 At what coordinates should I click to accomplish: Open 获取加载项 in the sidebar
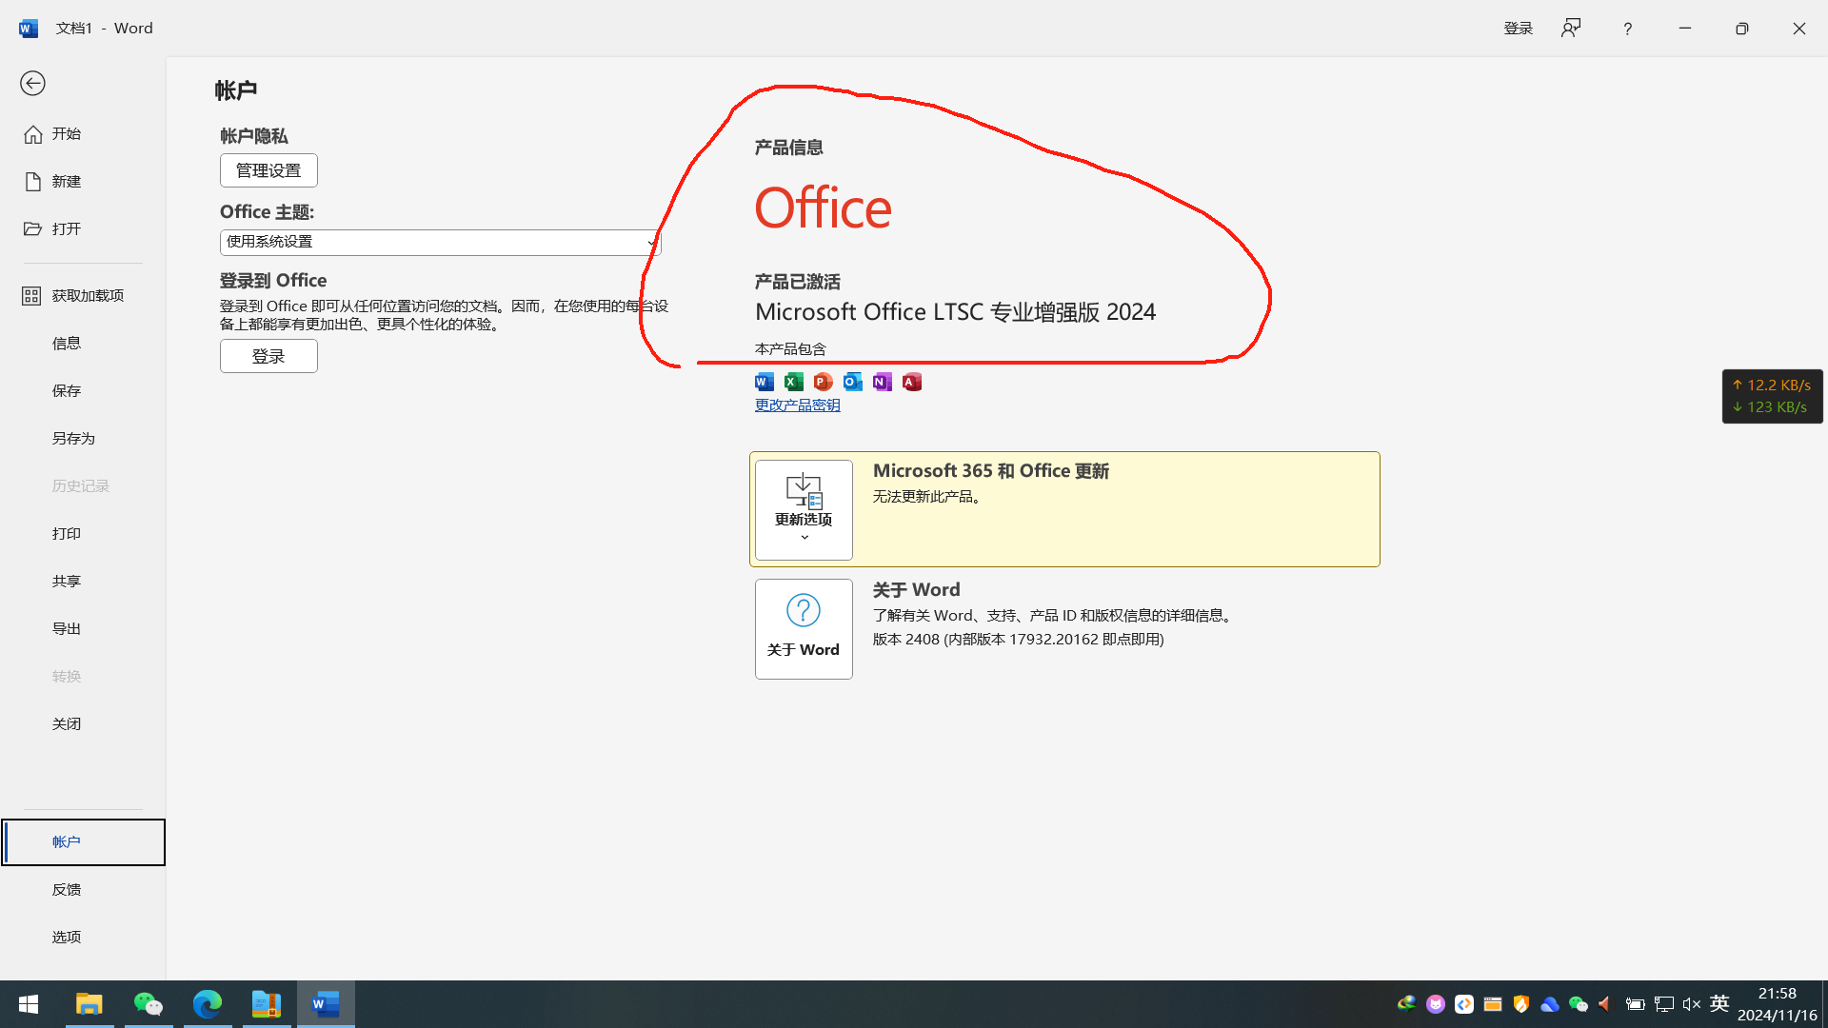[x=83, y=296]
